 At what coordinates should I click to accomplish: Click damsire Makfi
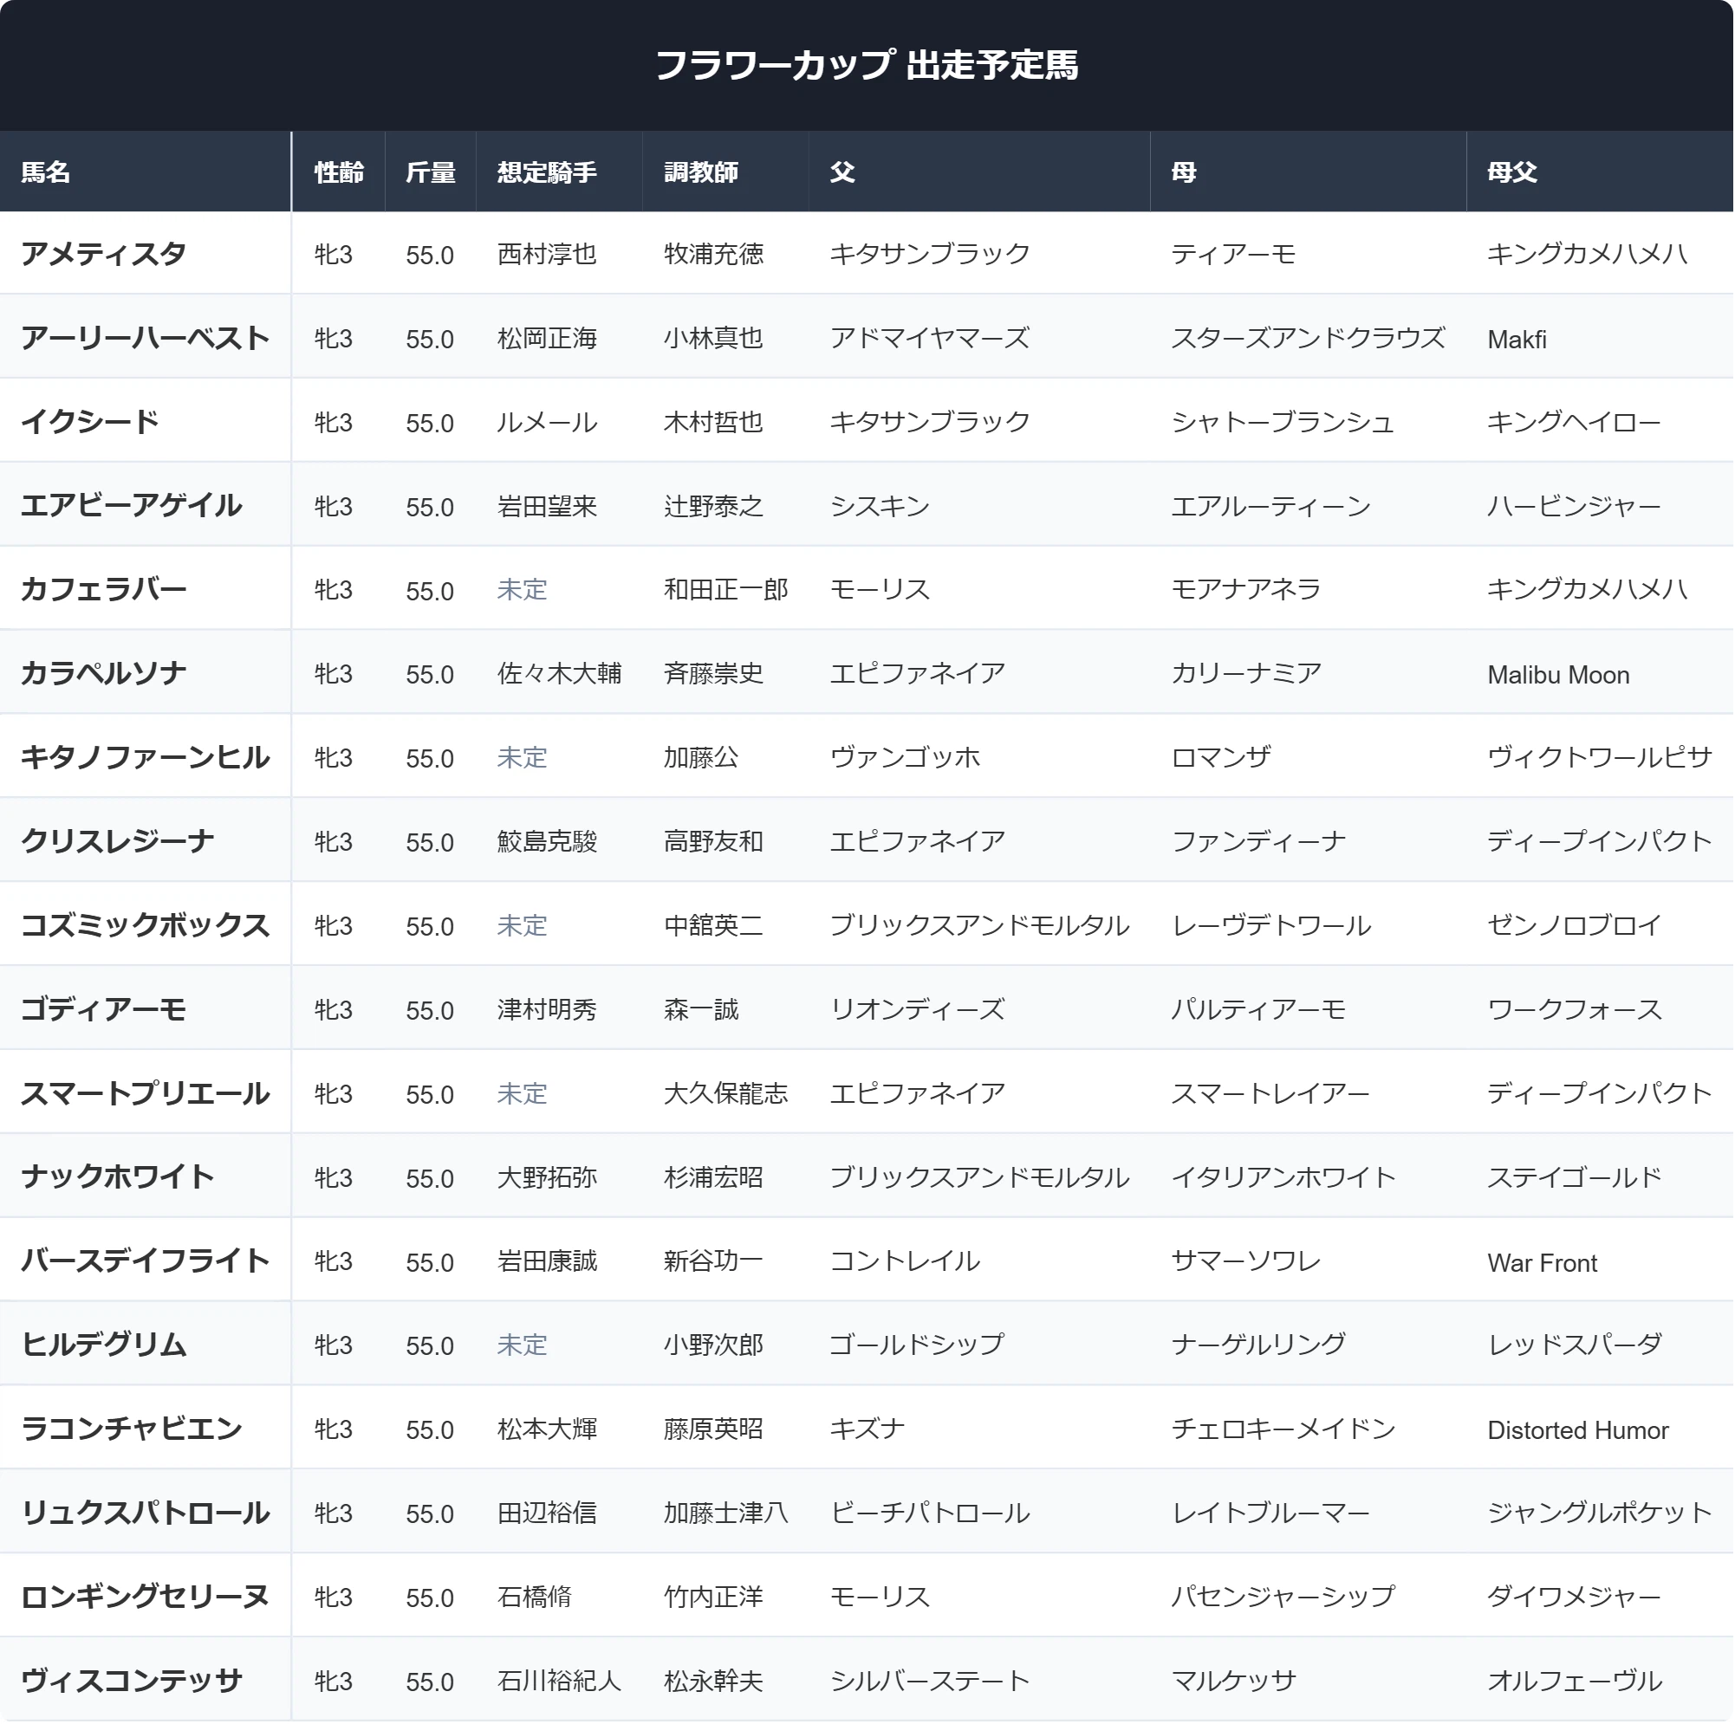[1517, 340]
